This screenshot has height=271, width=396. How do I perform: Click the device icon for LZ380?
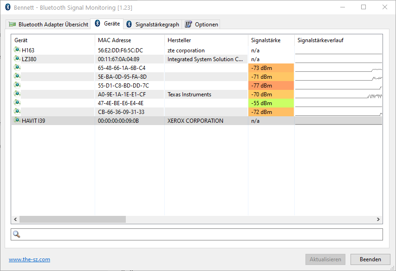(x=17, y=58)
